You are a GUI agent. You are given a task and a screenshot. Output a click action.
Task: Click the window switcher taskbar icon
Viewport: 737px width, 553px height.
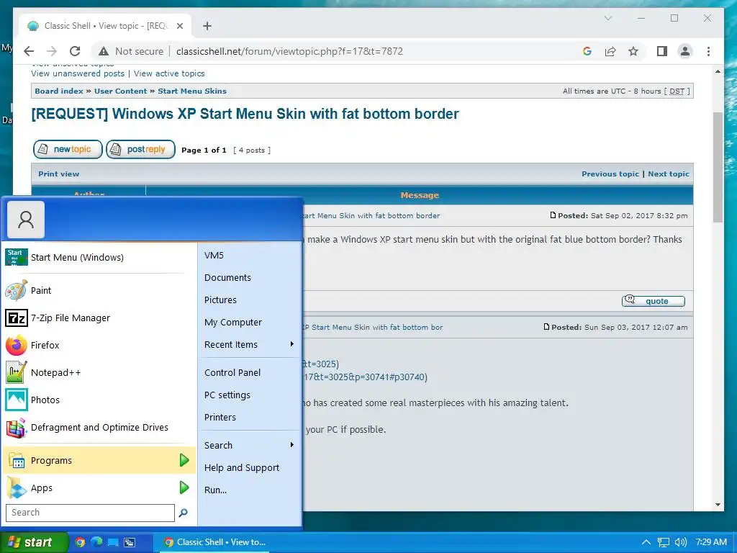pyautogui.click(x=130, y=542)
